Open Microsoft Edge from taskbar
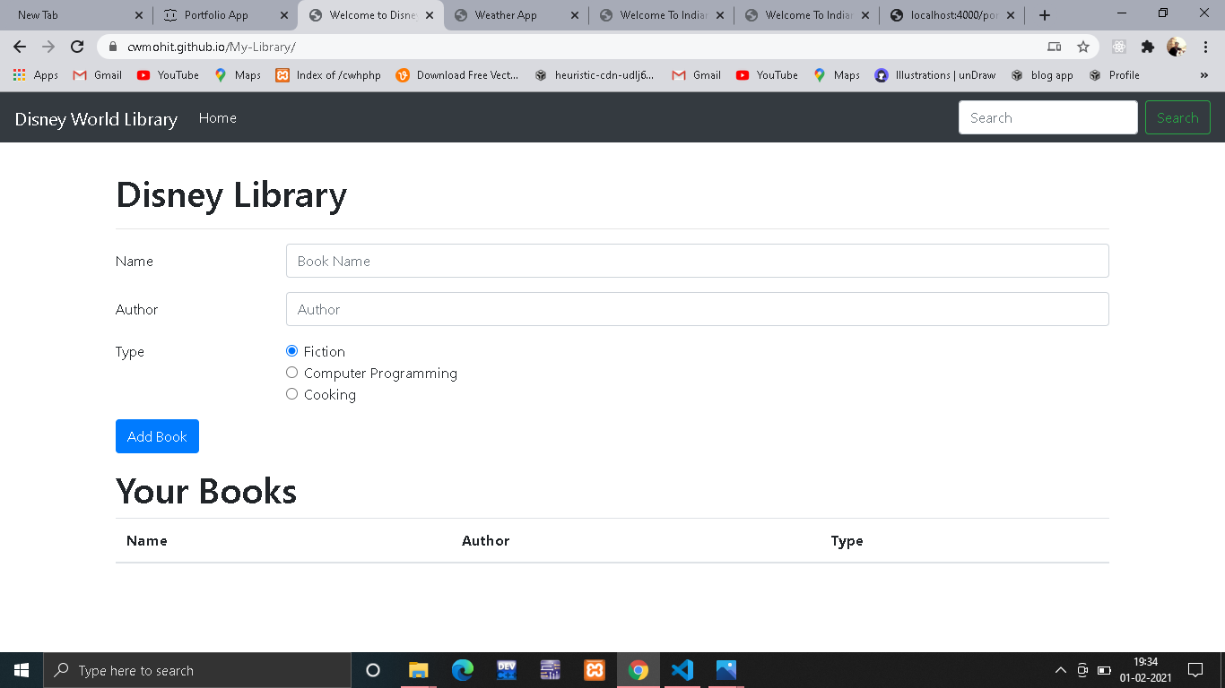Screen dimensions: 1225x688 tap(463, 670)
